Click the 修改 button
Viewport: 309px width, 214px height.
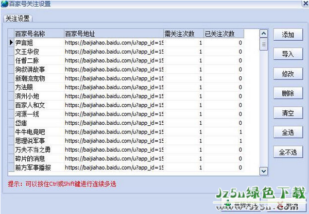(288, 74)
